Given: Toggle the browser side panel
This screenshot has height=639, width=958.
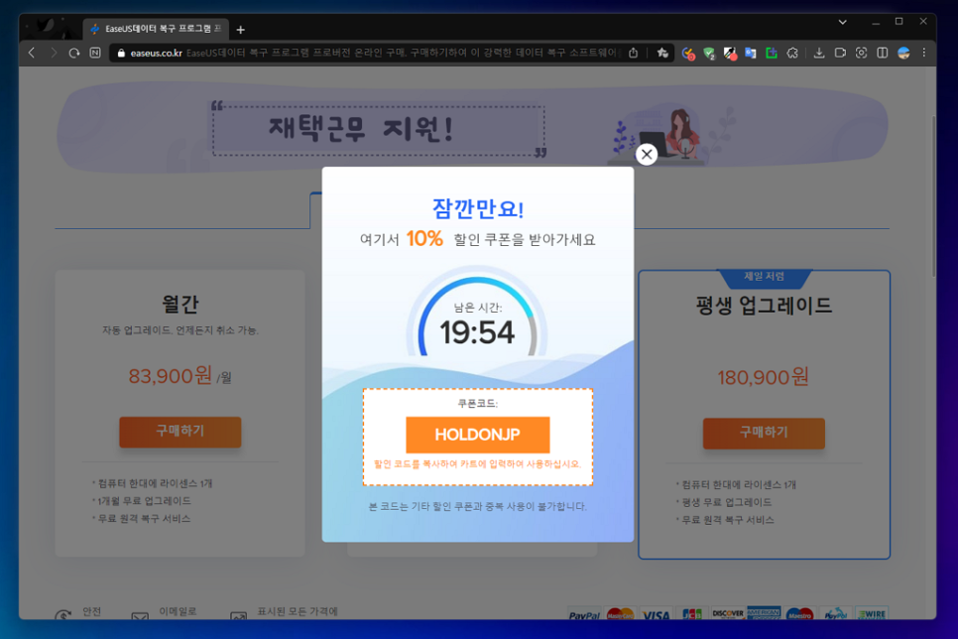Looking at the screenshot, I should pyautogui.click(x=883, y=54).
